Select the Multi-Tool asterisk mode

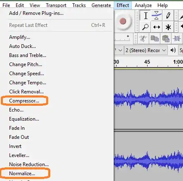(x=168, y=27)
